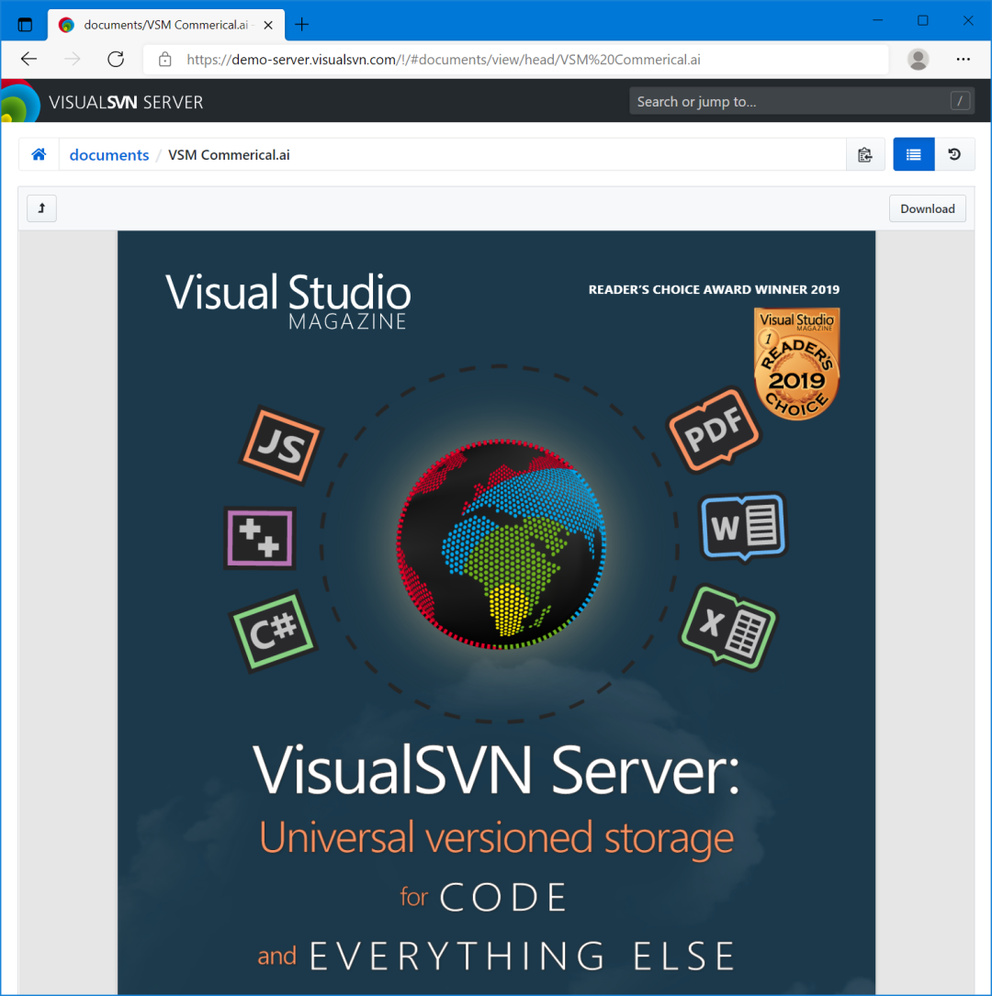Screen dimensions: 992x996
Task: Click the address bar URL
Action: [x=443, y=60]
